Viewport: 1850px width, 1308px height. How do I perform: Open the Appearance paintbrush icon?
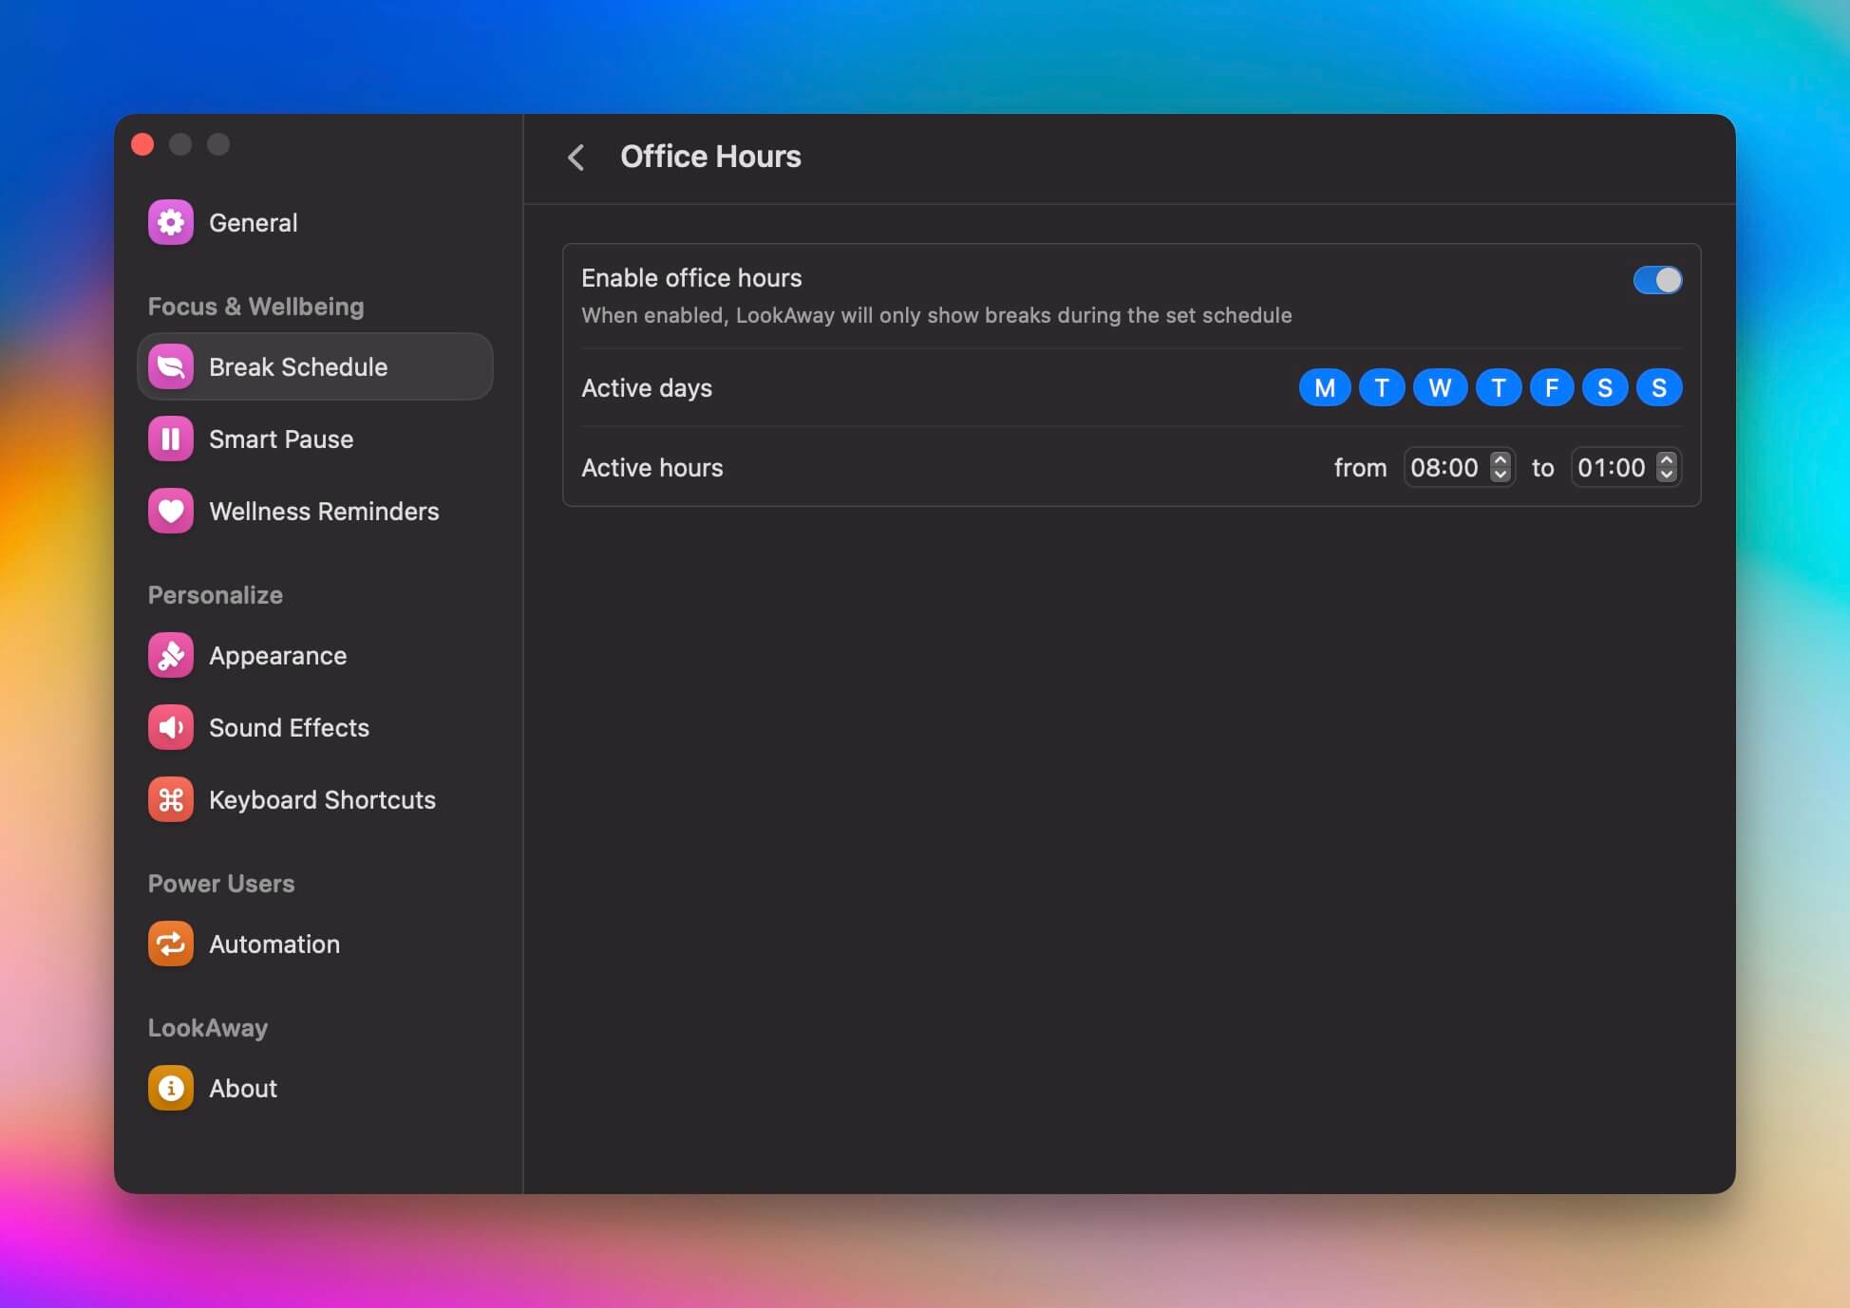click(x=171, y=655)
